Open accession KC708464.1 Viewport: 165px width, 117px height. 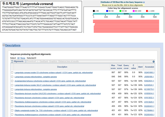(x=149, y=111)
